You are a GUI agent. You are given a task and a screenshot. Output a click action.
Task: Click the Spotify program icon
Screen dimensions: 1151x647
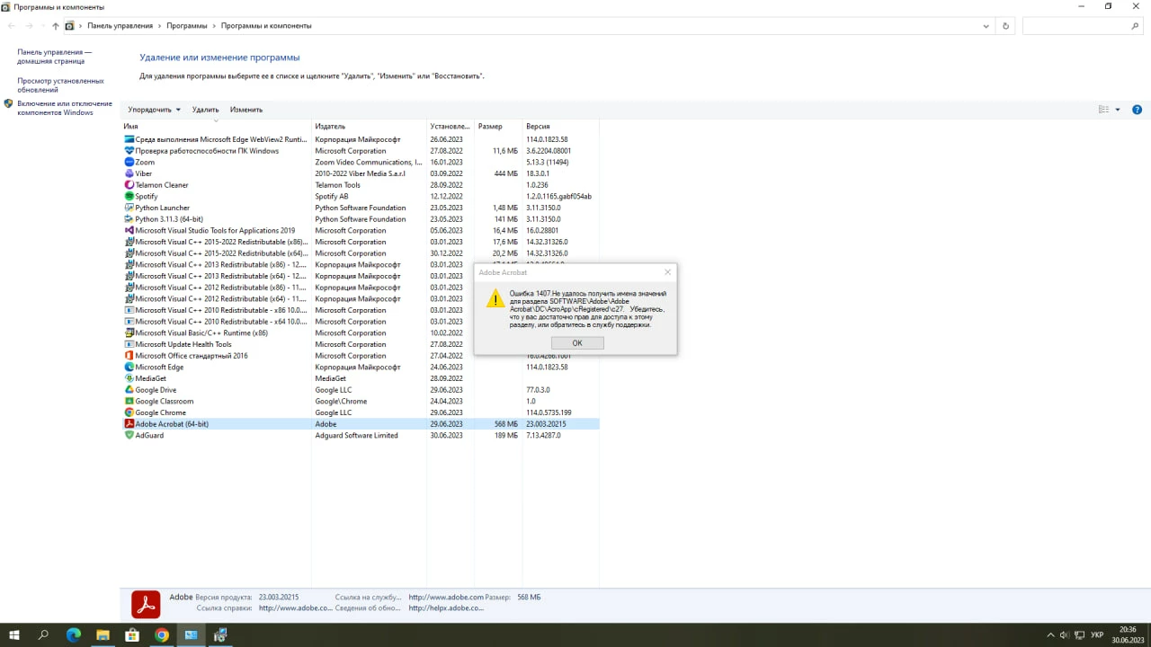pos(129,196)
